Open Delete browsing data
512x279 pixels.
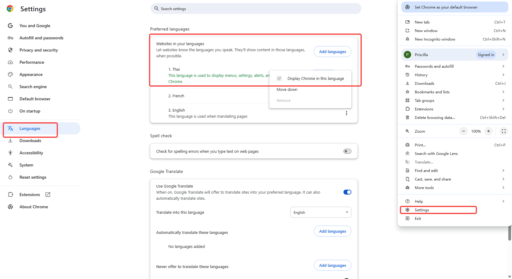click(435, 117)
